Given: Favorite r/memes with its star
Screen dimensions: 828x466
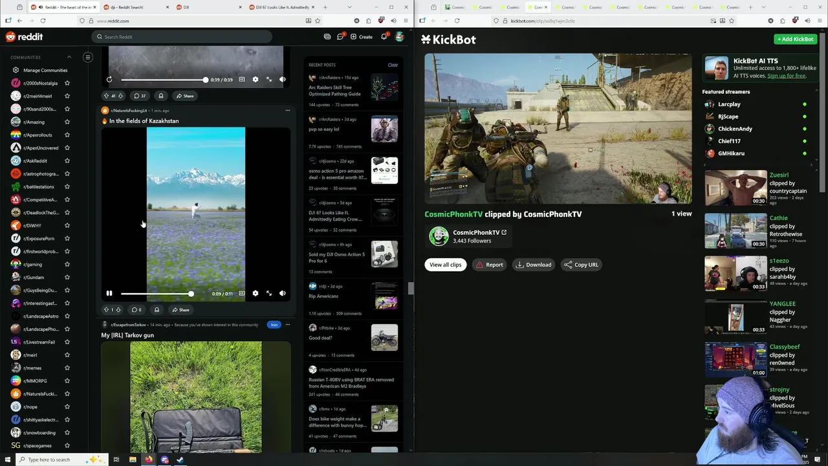Looking at the screenshot, I should click(67, 368).
